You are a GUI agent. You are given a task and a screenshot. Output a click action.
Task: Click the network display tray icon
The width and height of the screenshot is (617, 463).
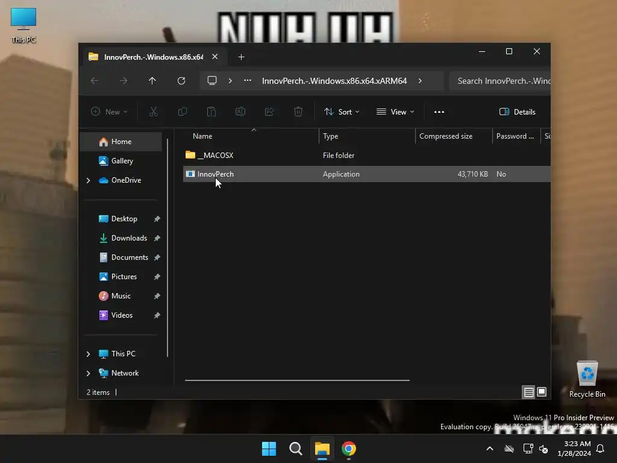click(528, 449)
